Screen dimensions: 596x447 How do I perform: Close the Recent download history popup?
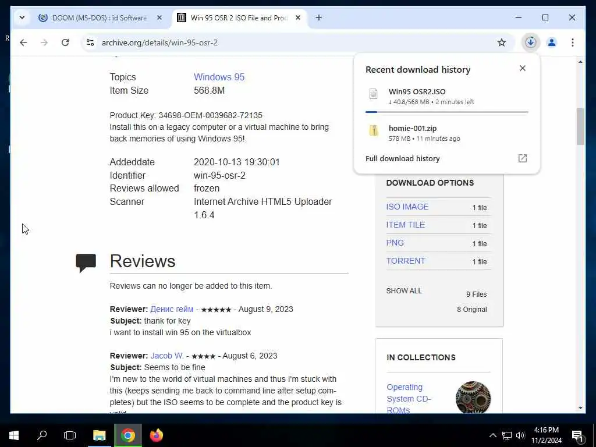pos(523,68)
